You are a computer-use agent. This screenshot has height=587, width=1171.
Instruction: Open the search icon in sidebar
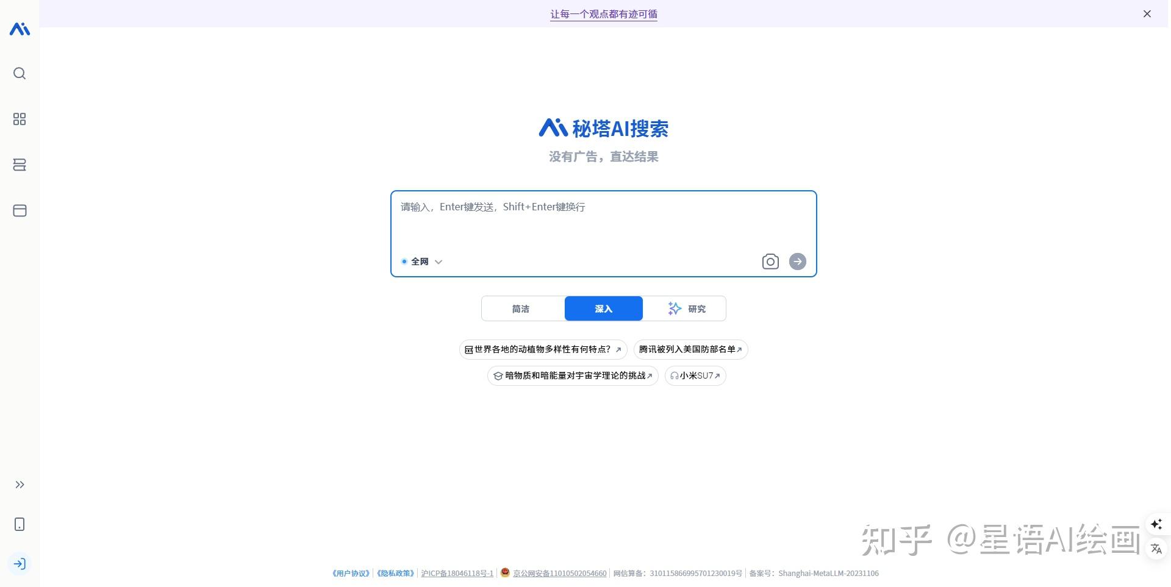point(20,73)
